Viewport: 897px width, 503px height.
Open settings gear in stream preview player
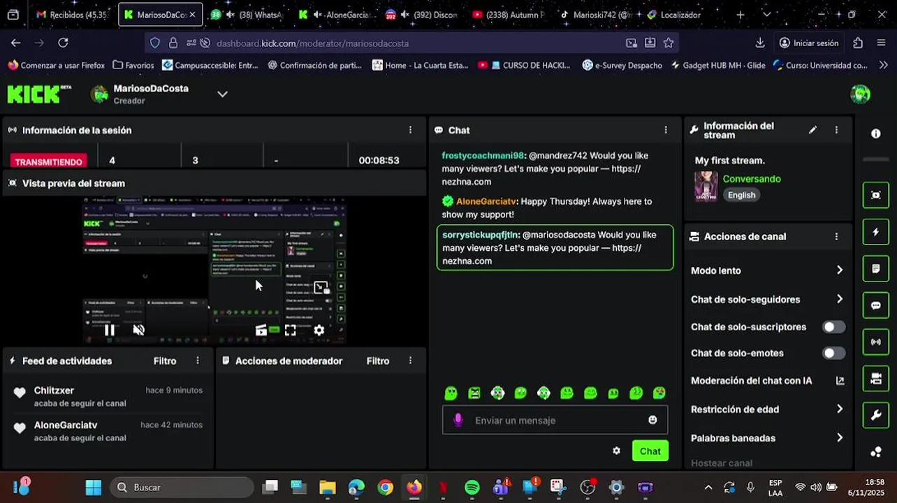point(319,330)
